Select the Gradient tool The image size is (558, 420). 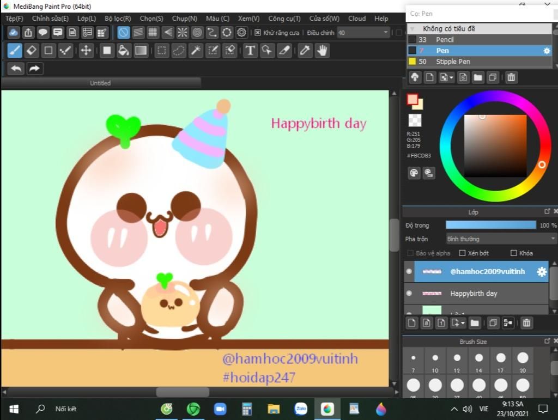coord(141,51)
